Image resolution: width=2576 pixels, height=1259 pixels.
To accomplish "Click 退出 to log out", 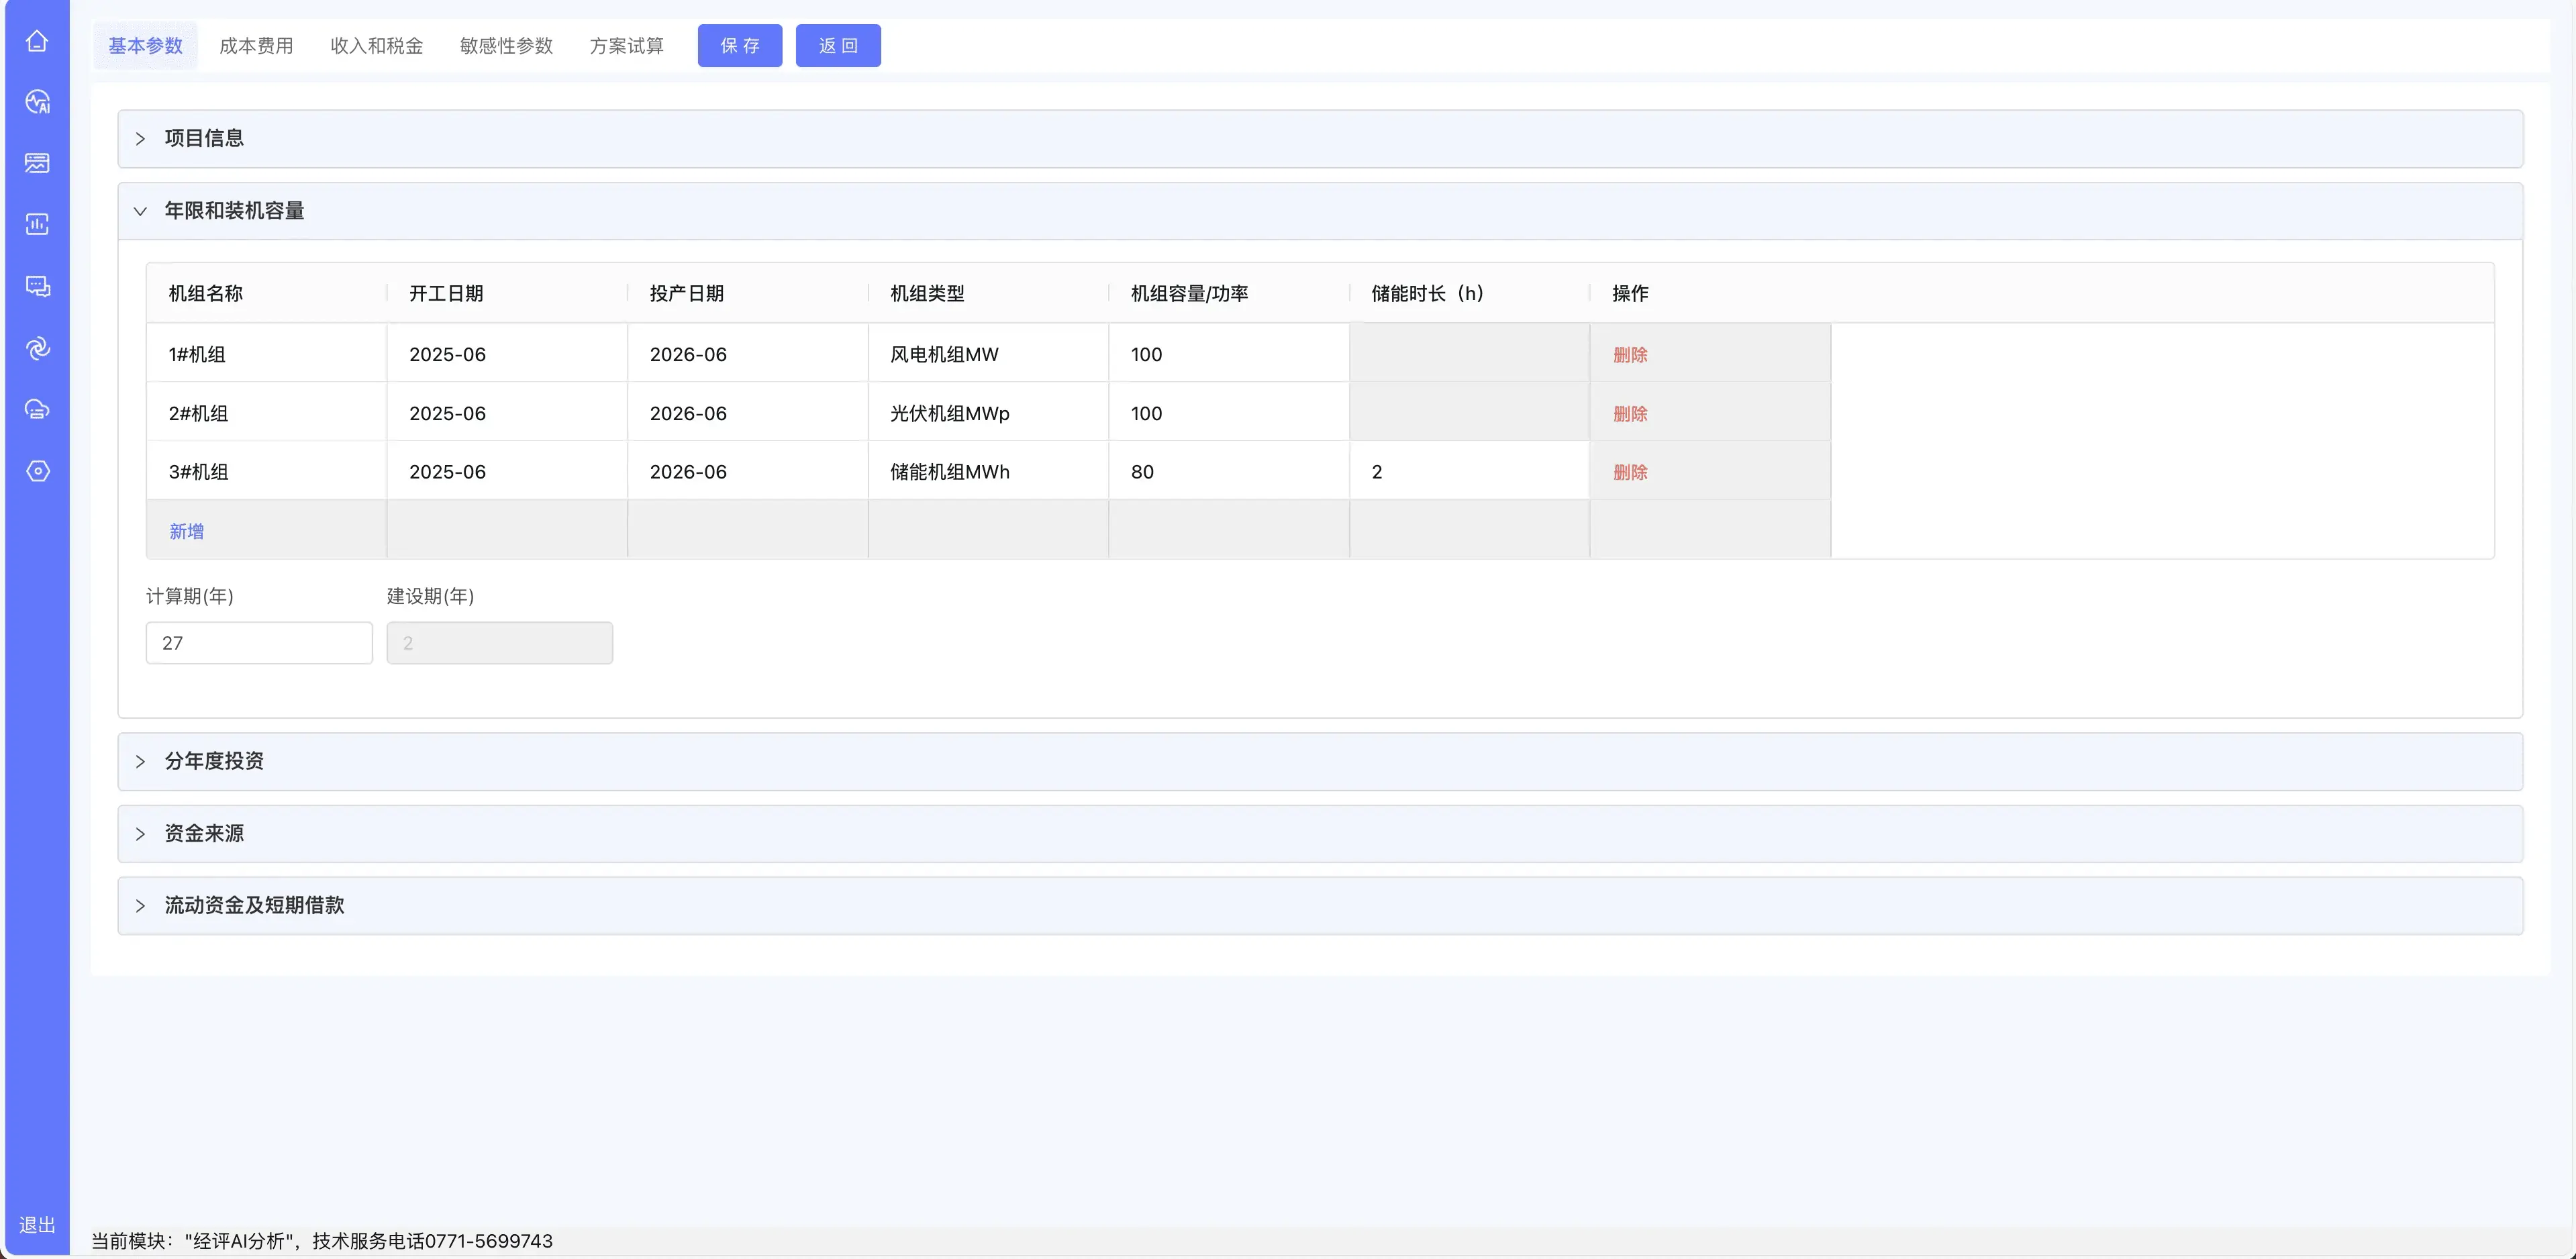I will point(37,1225).
